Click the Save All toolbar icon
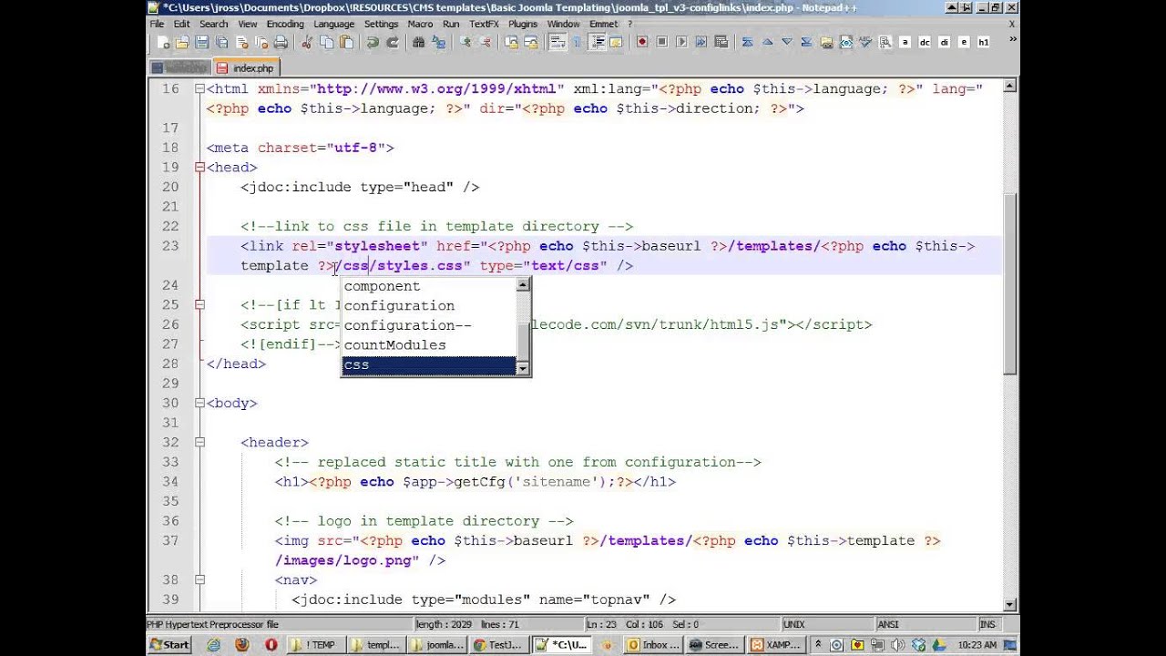Screen dimensions: 1166x656 [221, 42]
